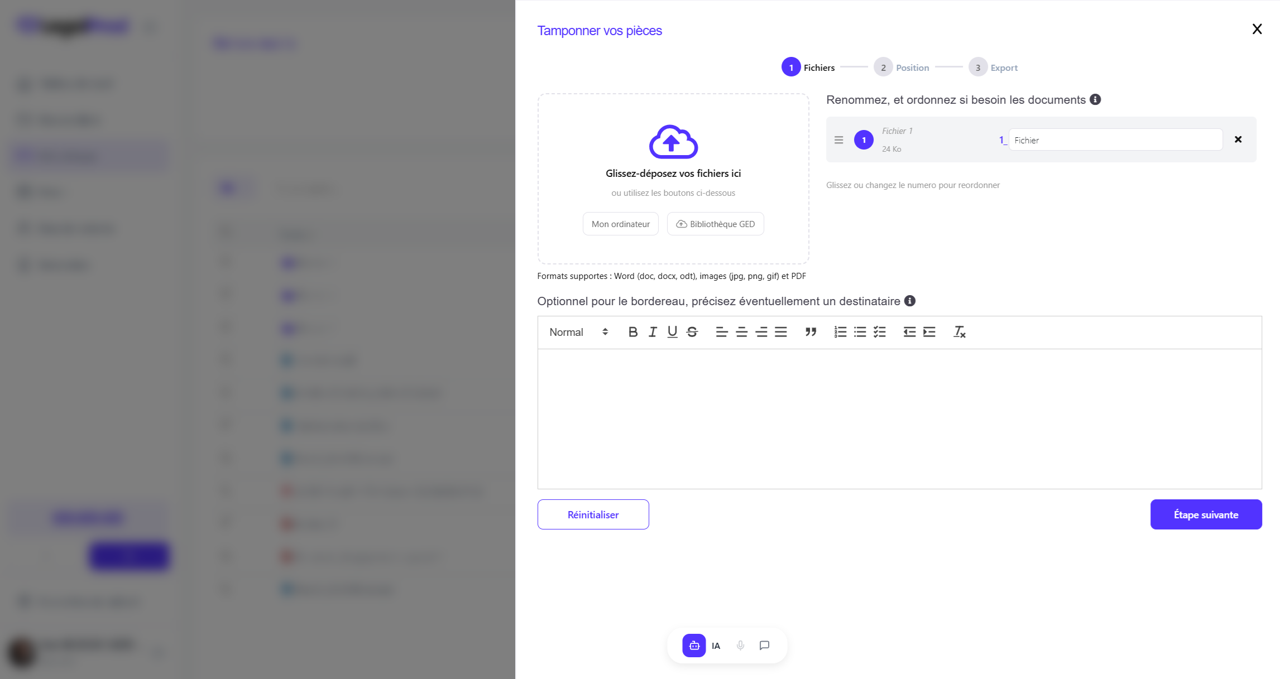Justify the paragraph text
Screen dimensions: 1280x679
781,332
